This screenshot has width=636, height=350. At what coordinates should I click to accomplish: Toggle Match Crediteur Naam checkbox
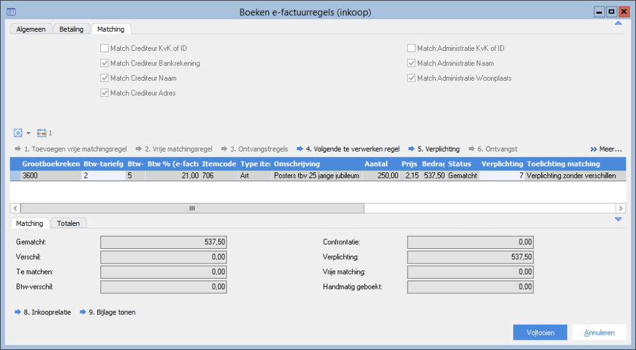[105, 78]
